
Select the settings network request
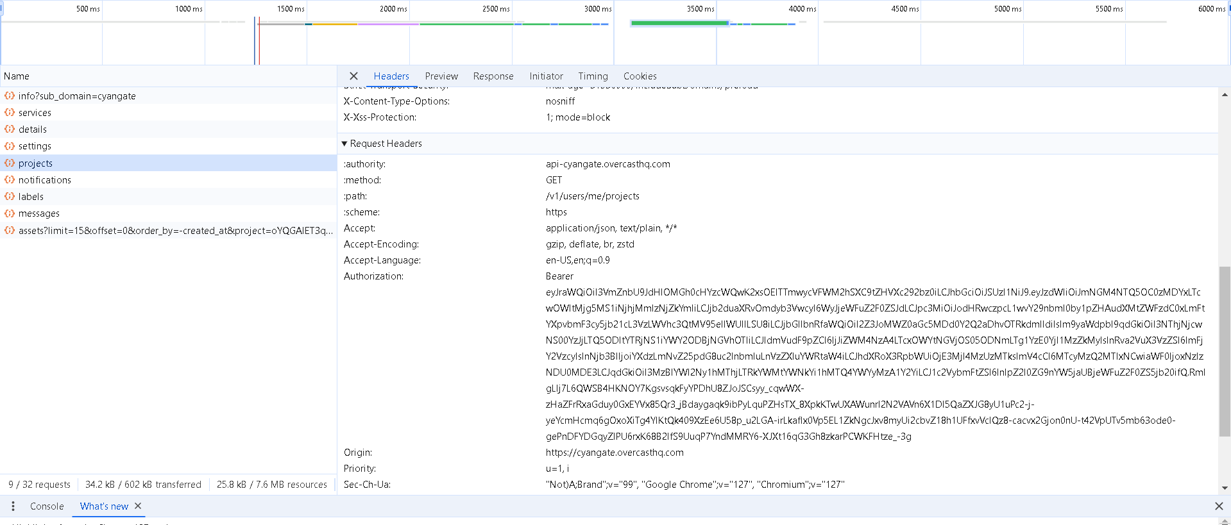tap(35, 146)
